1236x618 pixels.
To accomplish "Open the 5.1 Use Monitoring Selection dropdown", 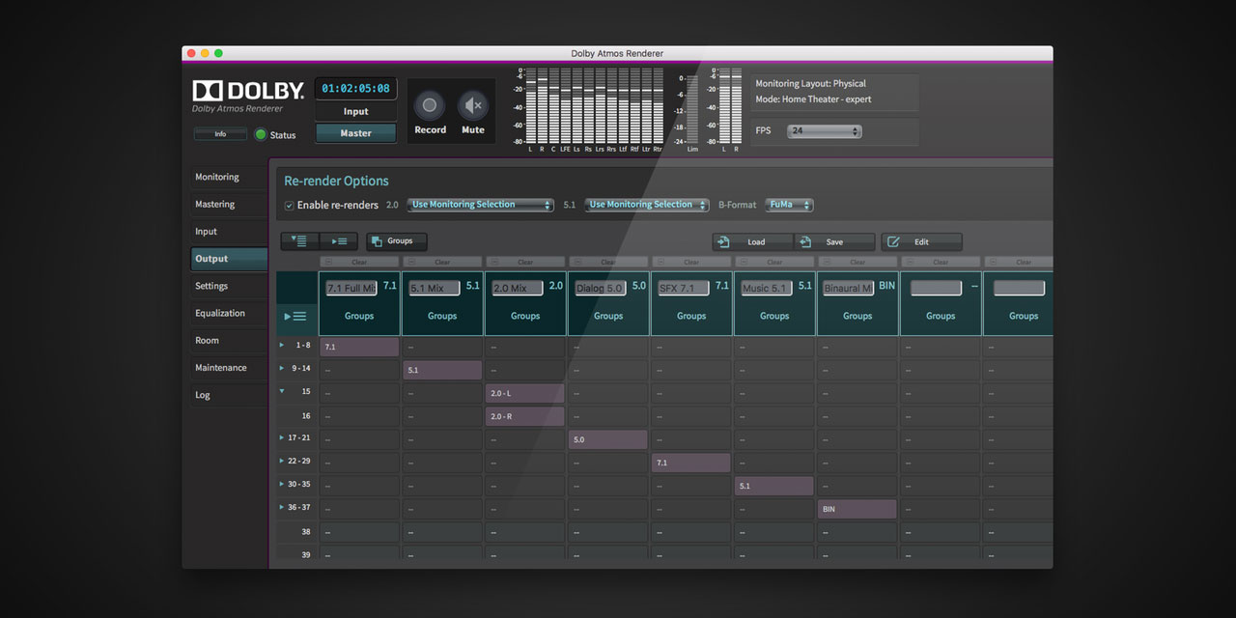I will point(646,205).
